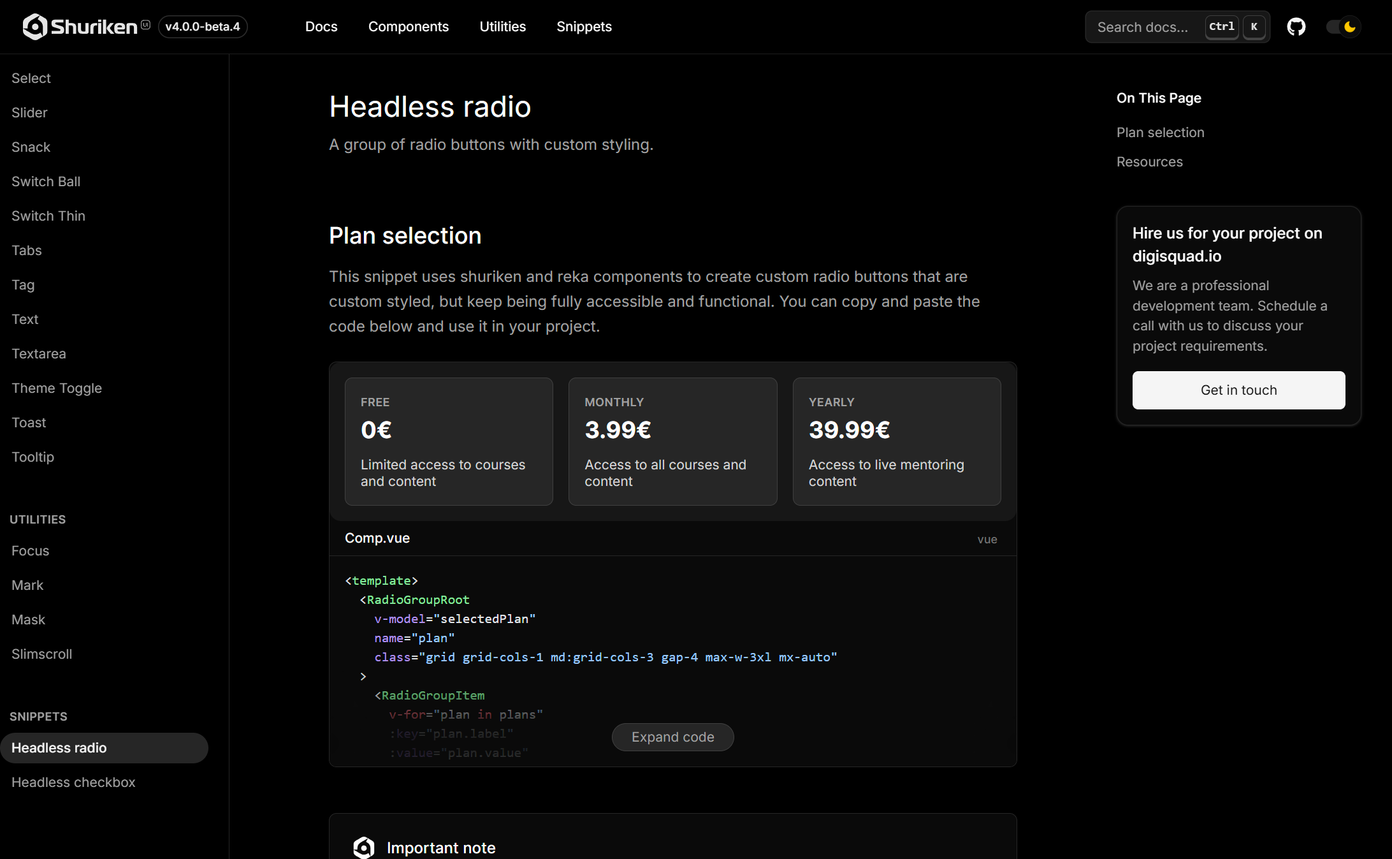Image resolution: width=1392 pixels, height=859 pixels.
Task: Open the Focus utility page
Action: pos(30,550)
